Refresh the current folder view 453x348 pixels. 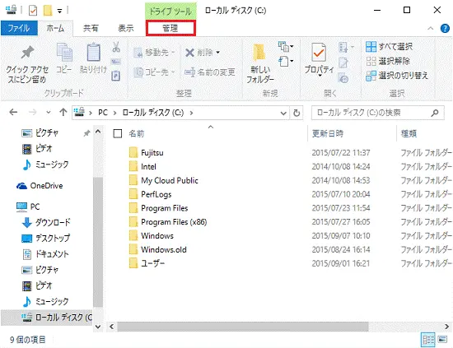[x=297, y=113]
